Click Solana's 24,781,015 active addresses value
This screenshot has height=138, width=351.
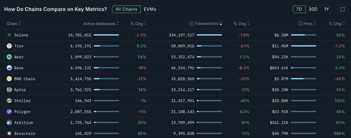point(80,35)
